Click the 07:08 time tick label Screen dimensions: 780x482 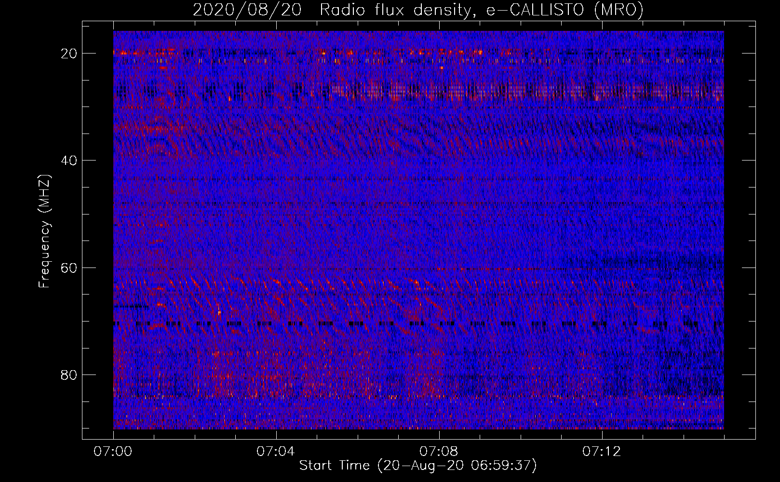coord(439,452)
